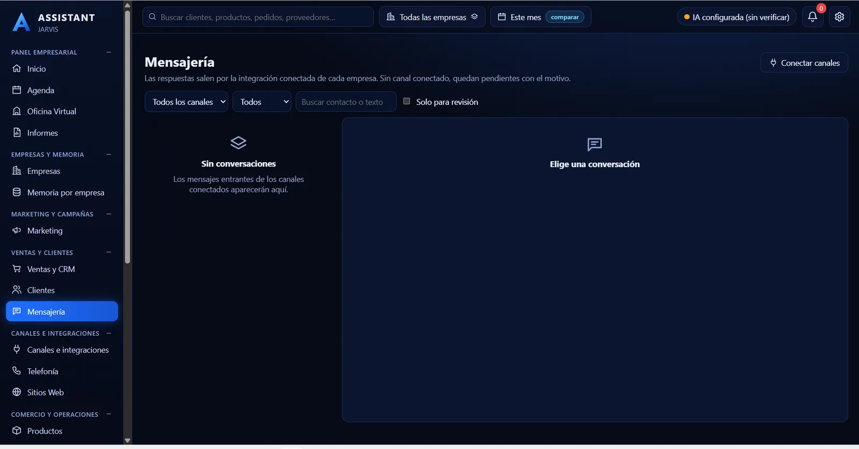Focus the global search field
859x449 pixels.
pyautogui.click(x=258, y=17)
